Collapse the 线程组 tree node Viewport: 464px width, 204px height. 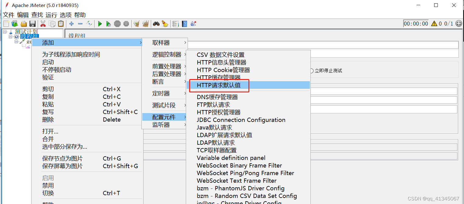point(11,36)
